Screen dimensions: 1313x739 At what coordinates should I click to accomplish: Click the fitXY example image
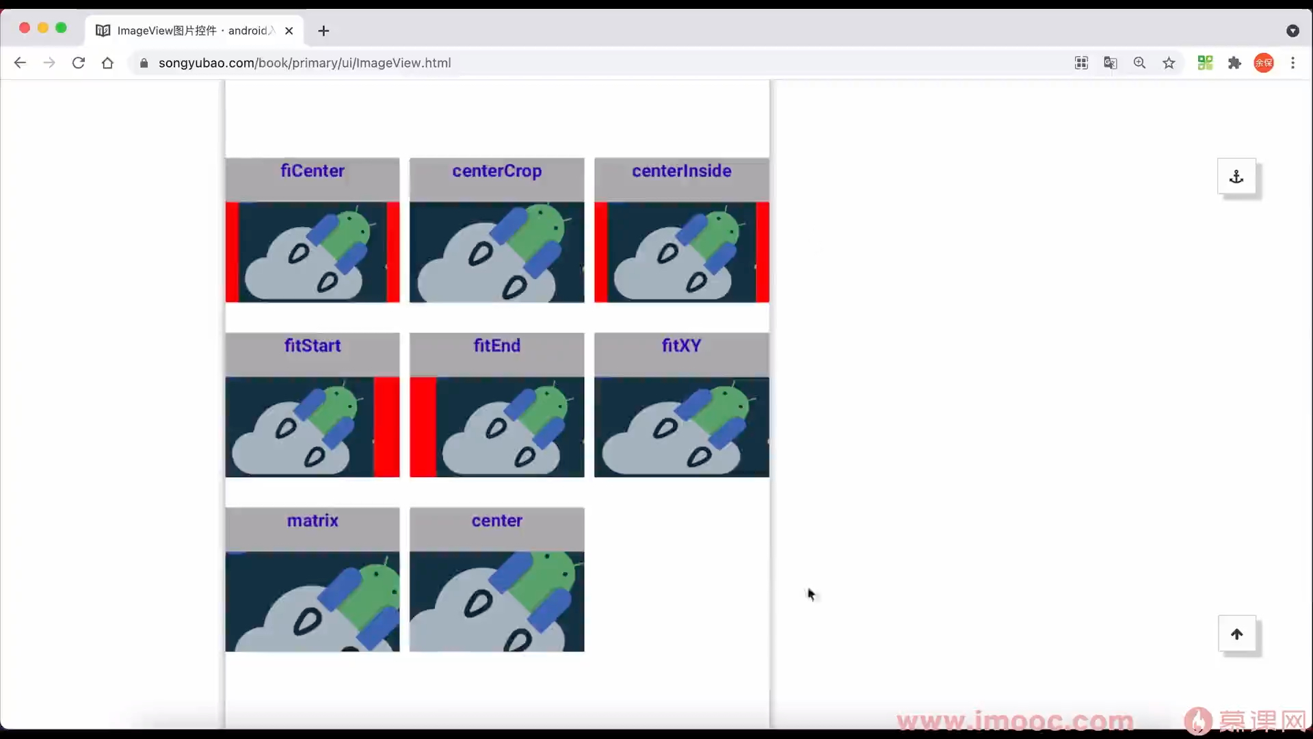pyautogui.click(x=682, y=427)
